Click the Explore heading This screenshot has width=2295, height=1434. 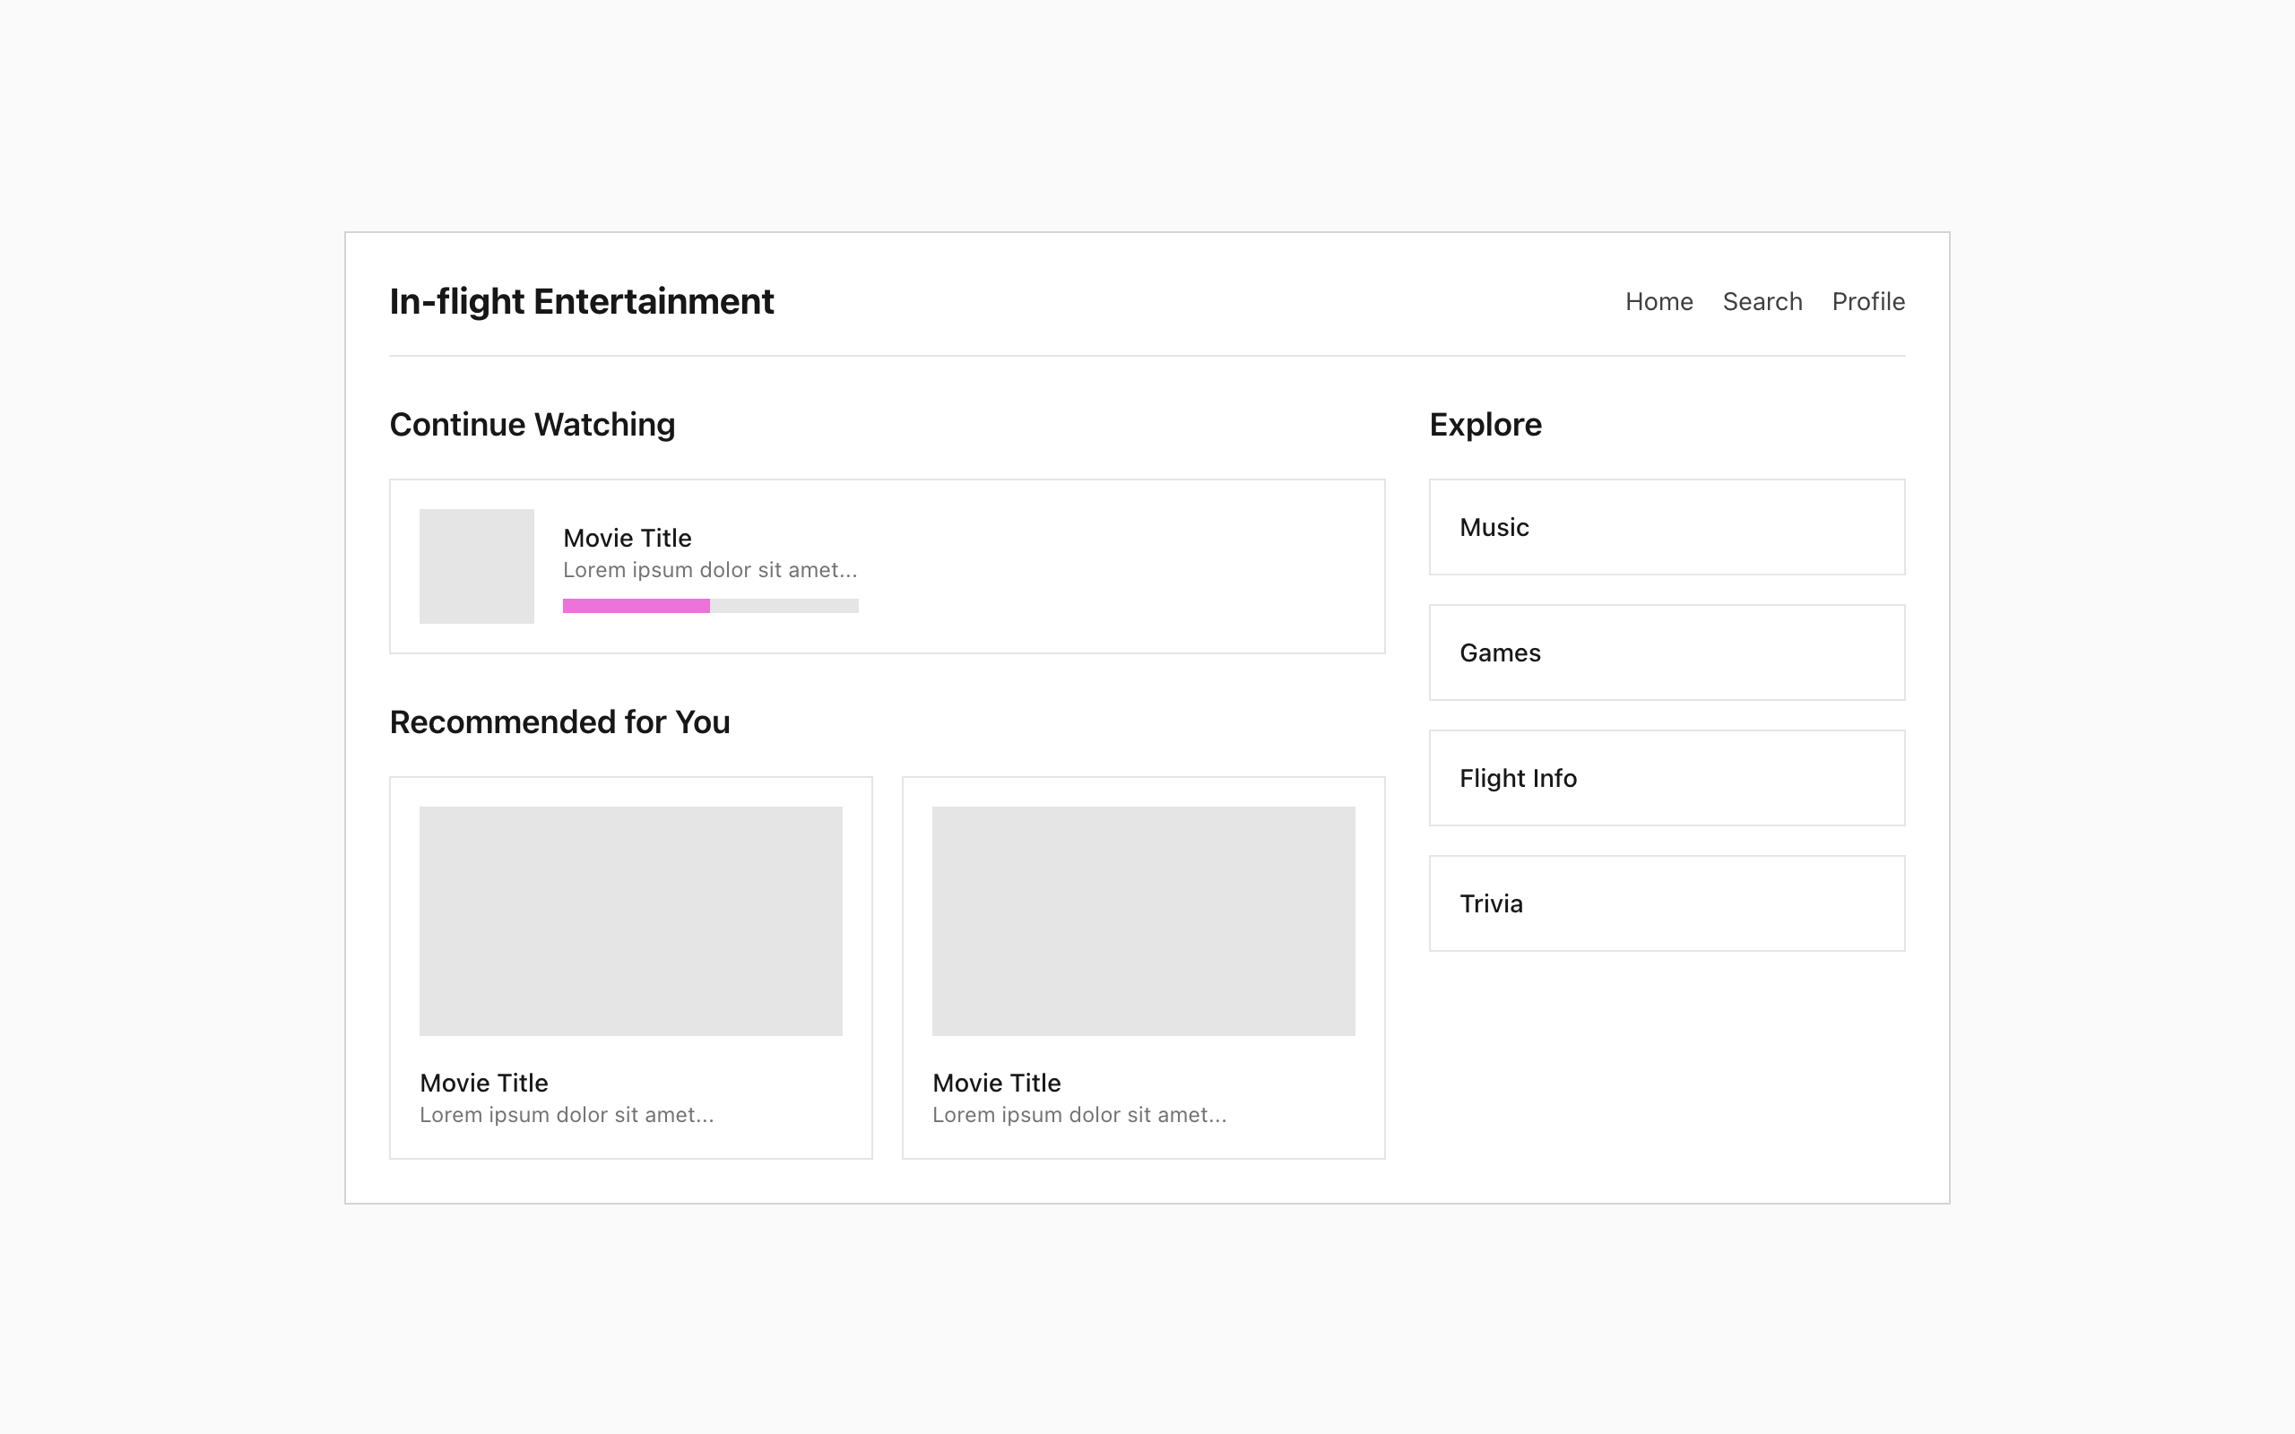tap(1485, 425)
